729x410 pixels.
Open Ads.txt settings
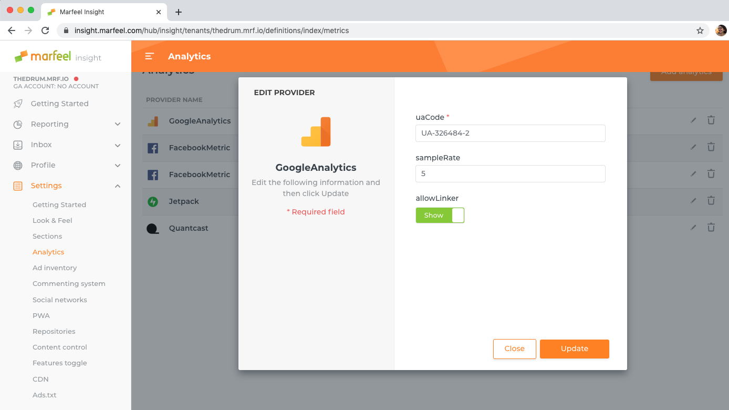click(x=45, y=395)
